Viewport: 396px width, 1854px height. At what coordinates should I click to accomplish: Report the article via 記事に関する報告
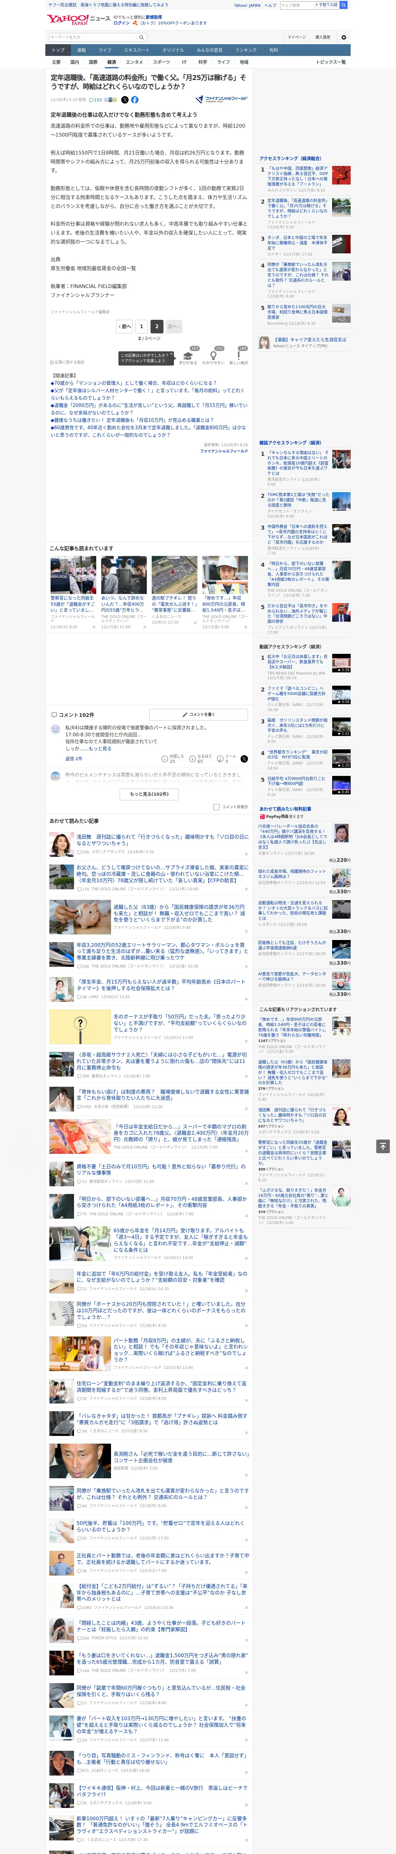pyautogui.click(x=68, y=362)
